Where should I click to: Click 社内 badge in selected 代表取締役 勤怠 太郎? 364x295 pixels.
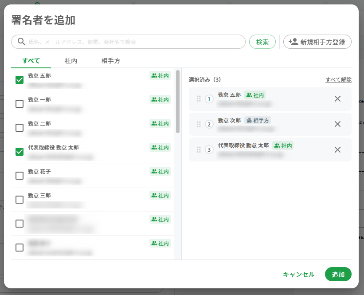coord(283,146)
